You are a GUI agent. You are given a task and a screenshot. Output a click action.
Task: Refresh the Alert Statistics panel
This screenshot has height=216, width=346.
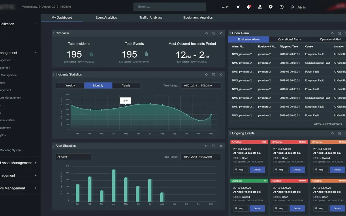[206, 146]
